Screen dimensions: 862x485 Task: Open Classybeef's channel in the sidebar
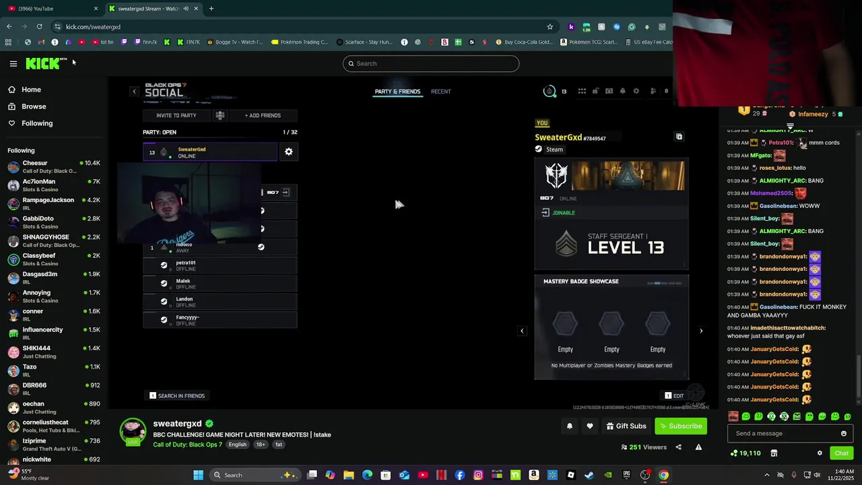(54, 259)
